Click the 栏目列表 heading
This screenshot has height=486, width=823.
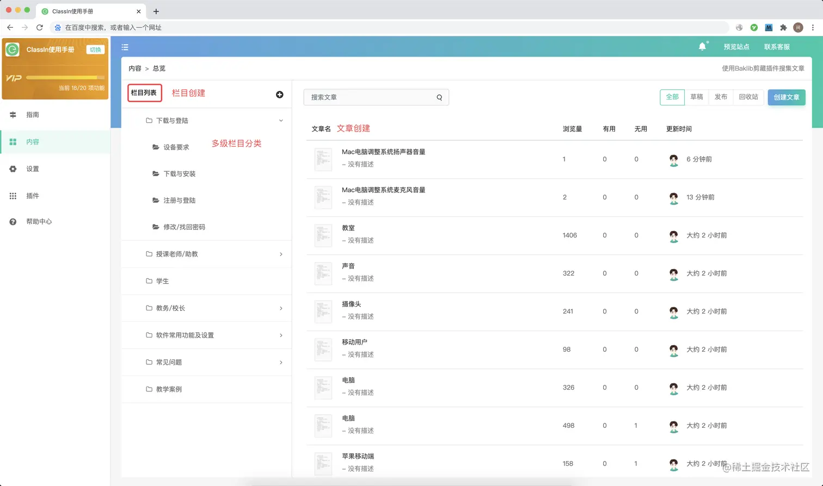coord(144,93)
